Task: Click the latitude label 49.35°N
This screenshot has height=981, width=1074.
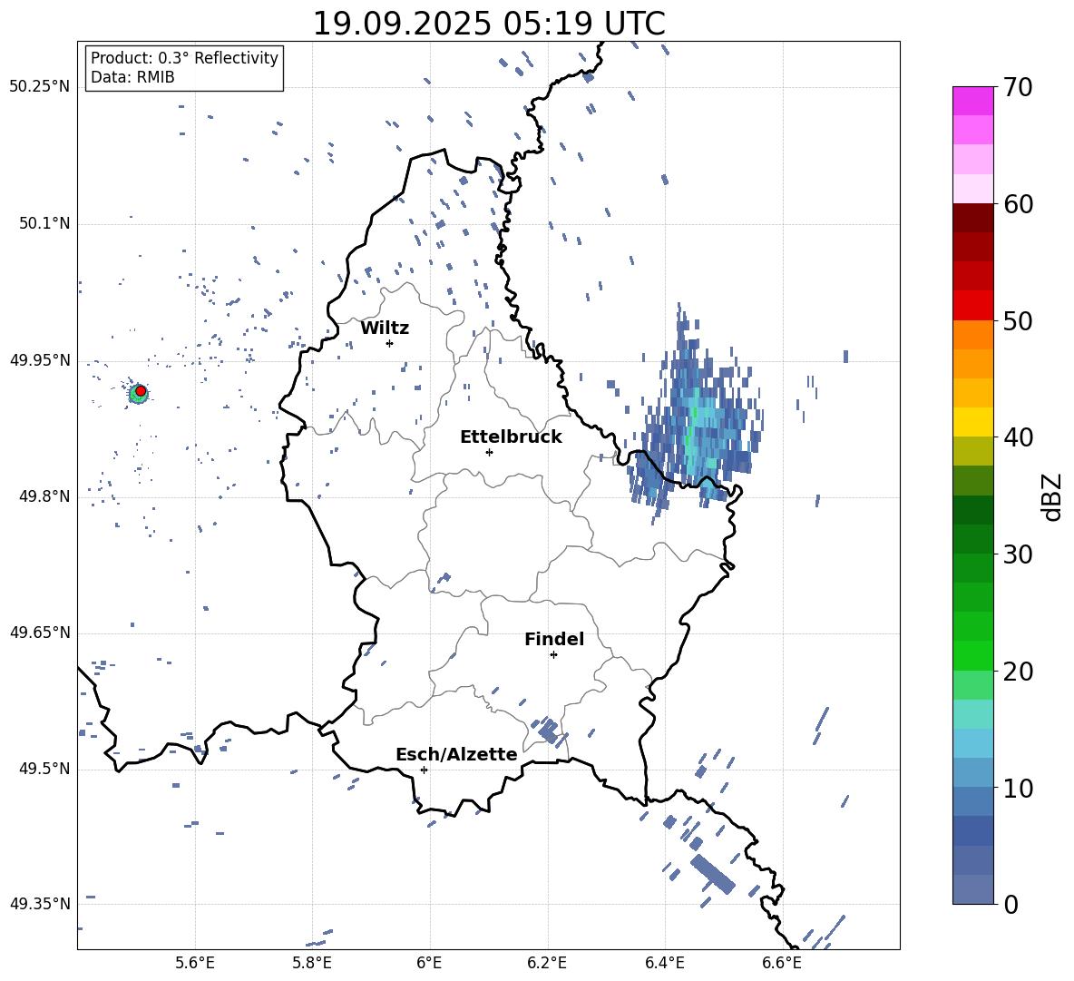Action: (x=40, y=904)
